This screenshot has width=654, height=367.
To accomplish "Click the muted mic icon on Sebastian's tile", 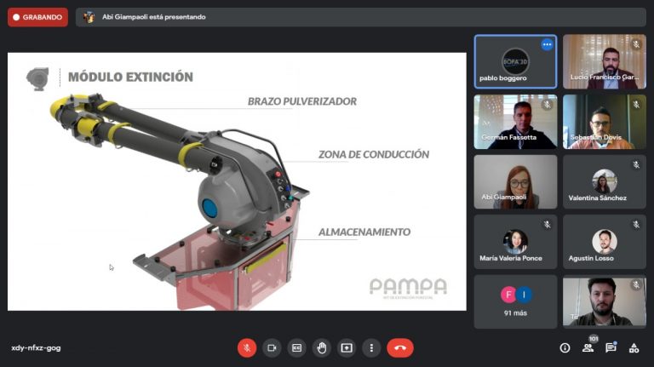I will click(636, 104).
